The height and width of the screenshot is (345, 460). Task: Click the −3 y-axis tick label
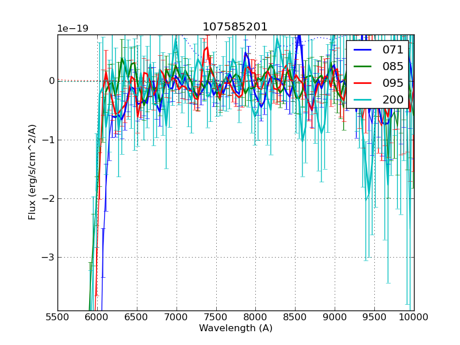coord(48,258)
